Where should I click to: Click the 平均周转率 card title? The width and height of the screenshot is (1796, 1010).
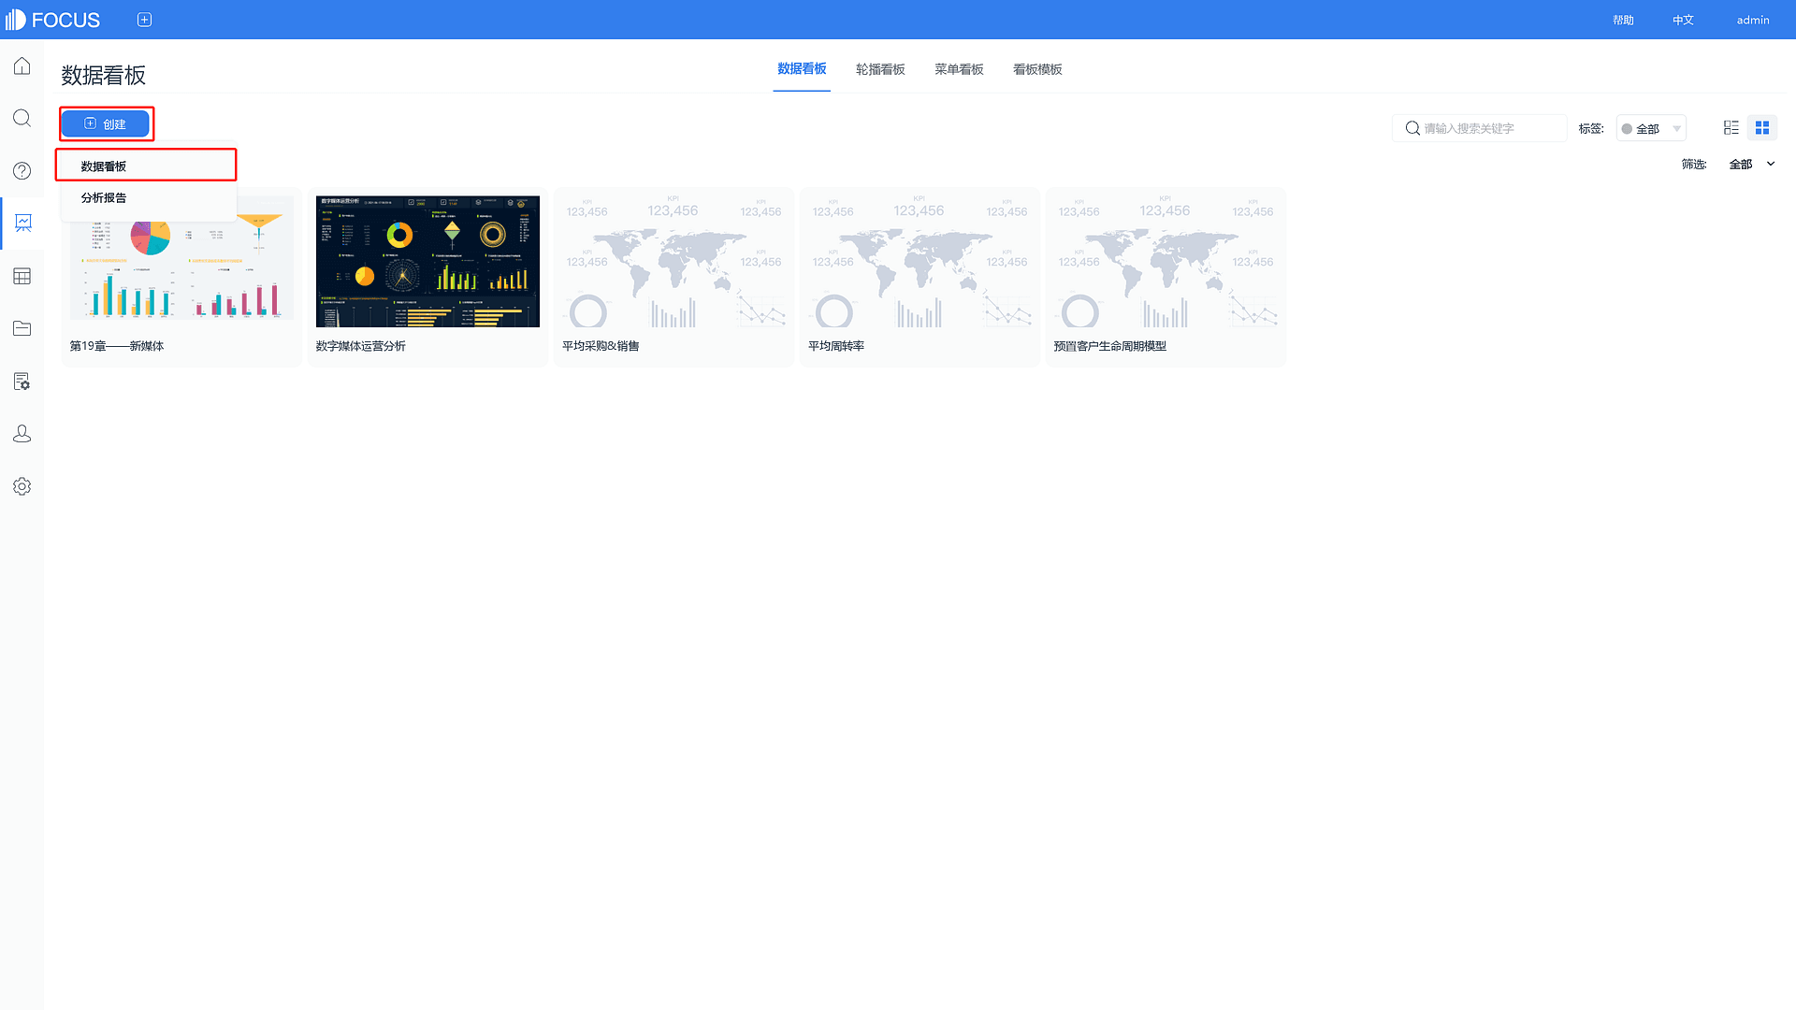pos(836,346)
